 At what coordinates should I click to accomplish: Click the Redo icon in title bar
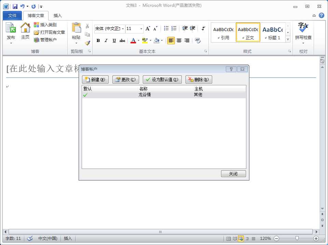coord(33,6)
